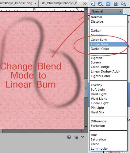130x153 pixels.
Task: Toggle lock transparent pixels icon
Action: click(123, 4)
